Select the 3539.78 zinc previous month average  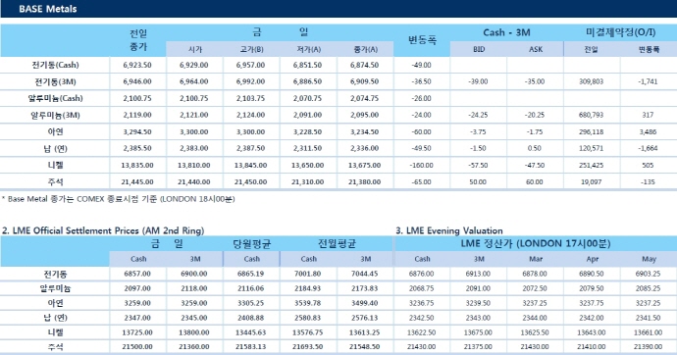coord(308,303)
